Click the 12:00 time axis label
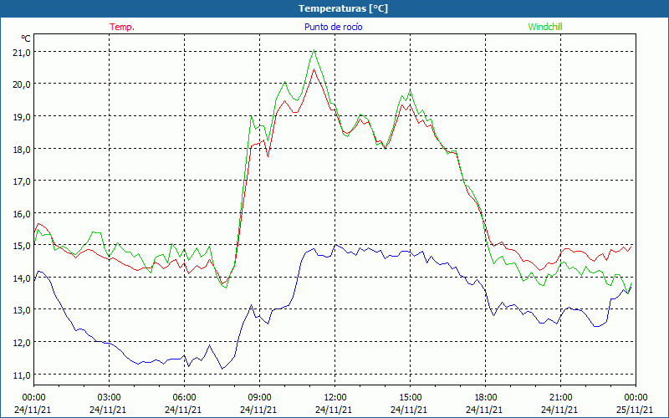 335,398
